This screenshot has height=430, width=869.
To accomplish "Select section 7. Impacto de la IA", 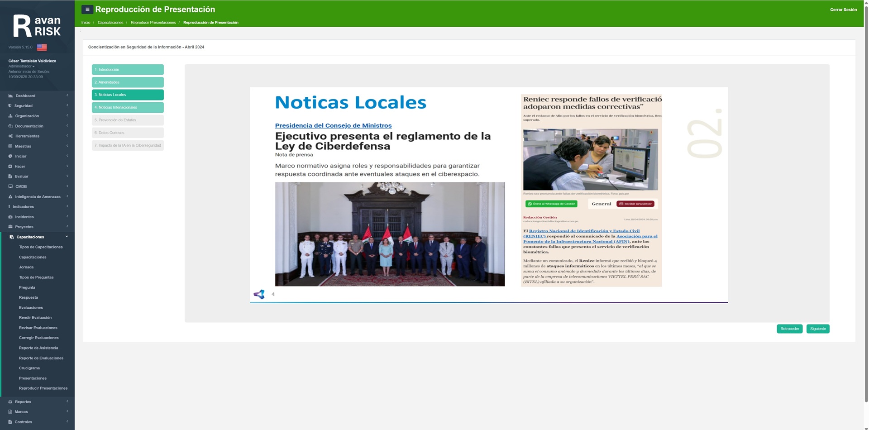I will pyautogui.click(x=128, y=146).
